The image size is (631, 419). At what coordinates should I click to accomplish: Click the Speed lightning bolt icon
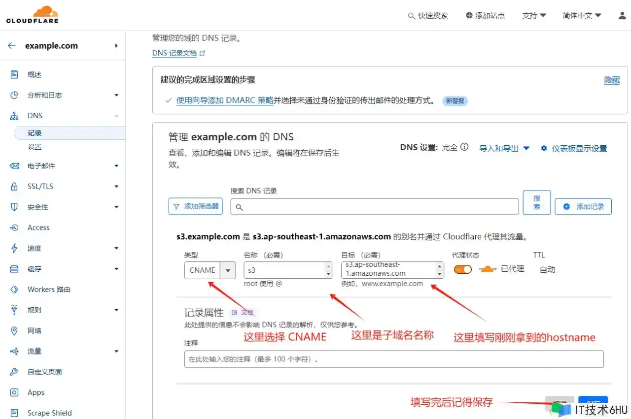click(x=14, y=248)
